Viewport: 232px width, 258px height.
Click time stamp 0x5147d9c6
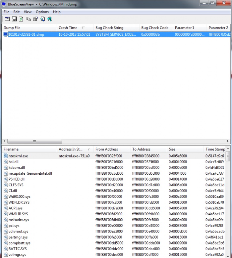tap(215, 156)
